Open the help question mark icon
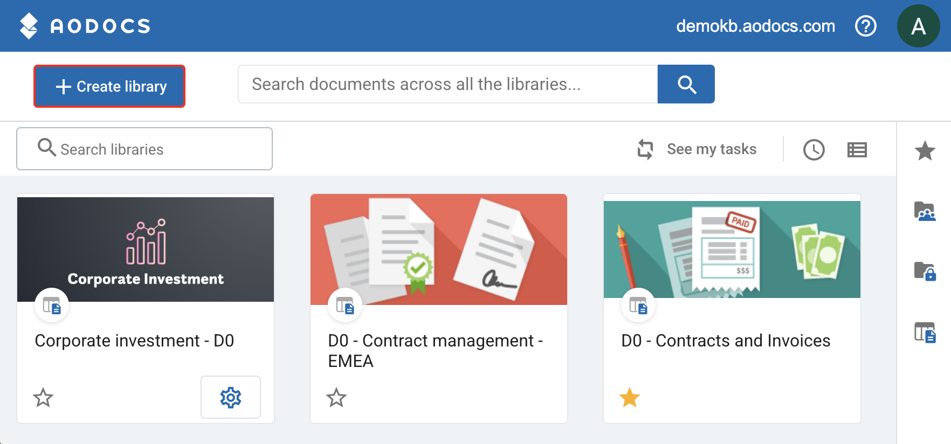Screen dimensions: 951x444 click(x=866, y=26)
